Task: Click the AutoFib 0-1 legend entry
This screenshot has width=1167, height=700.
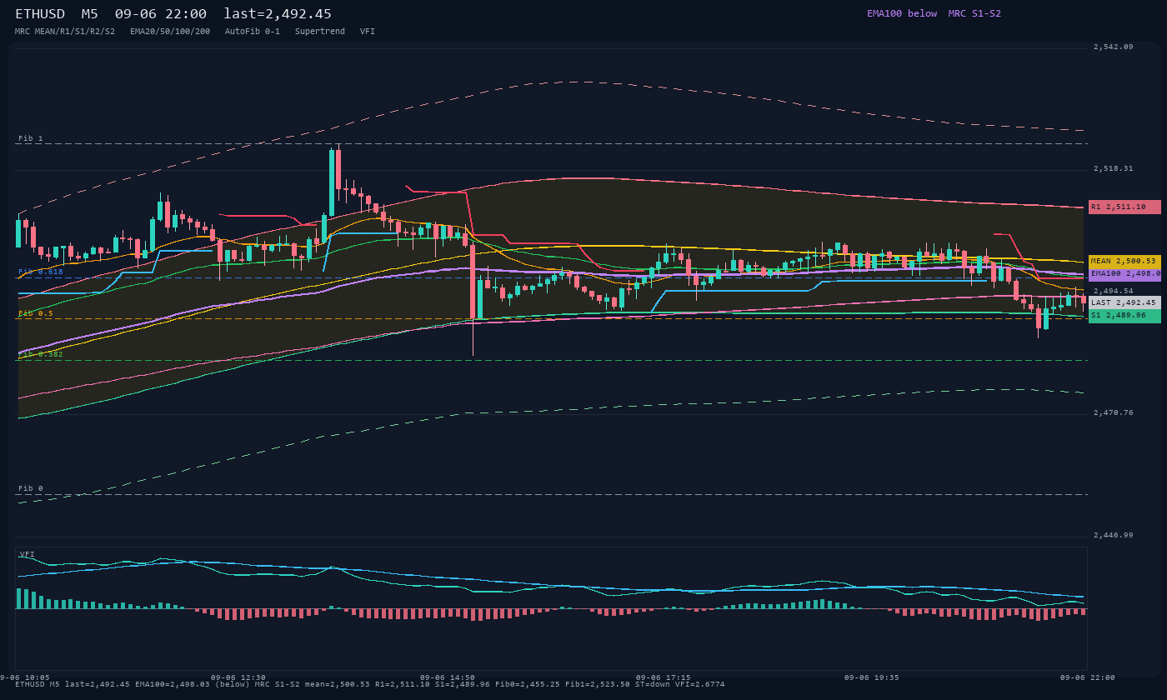Action: [x=253, y=32]
